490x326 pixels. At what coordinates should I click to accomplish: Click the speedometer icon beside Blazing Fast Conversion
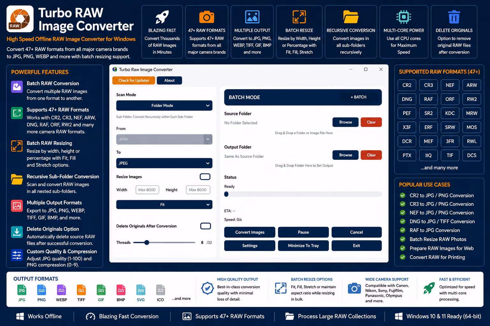pyautogui.click(x=91, y=316)
